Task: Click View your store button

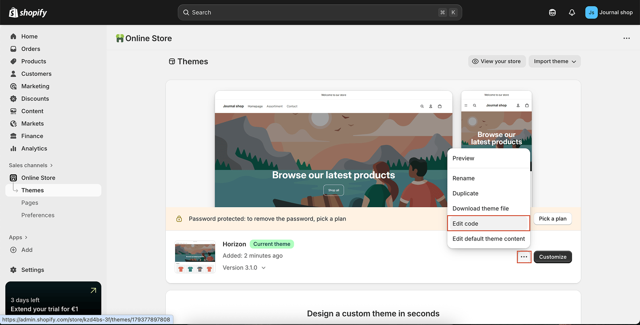Action: coord(497,61)
